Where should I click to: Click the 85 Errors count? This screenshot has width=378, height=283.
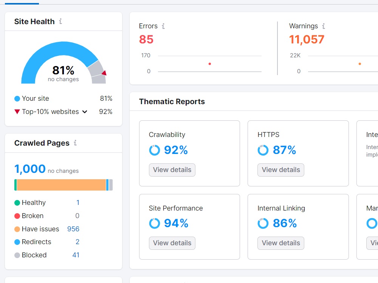(146, 39)
